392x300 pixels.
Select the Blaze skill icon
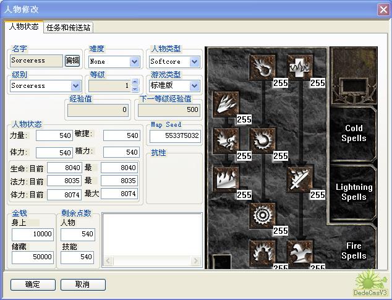(x=226, y=140)
